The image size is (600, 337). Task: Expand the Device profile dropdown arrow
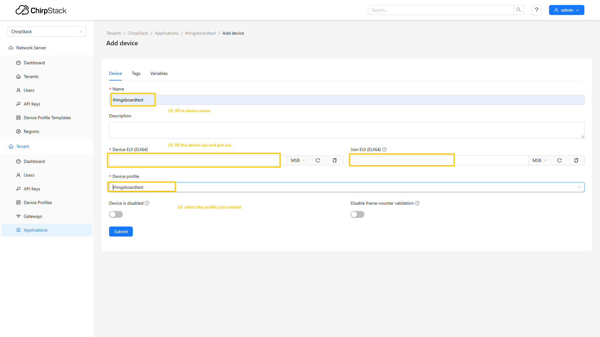click(579, 187)
